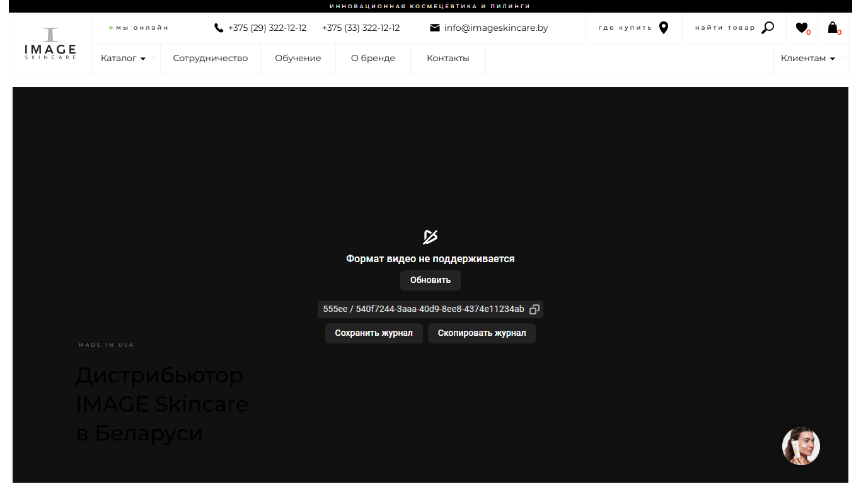Click the найти товар search text
Screen dimensions: 861x484
(725, 28)
